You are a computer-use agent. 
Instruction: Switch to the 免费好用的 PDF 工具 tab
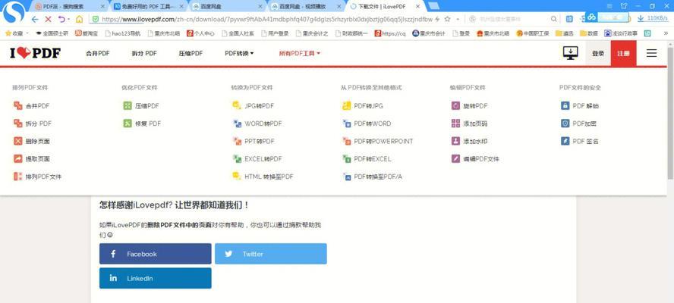click(x=148, y=6)
